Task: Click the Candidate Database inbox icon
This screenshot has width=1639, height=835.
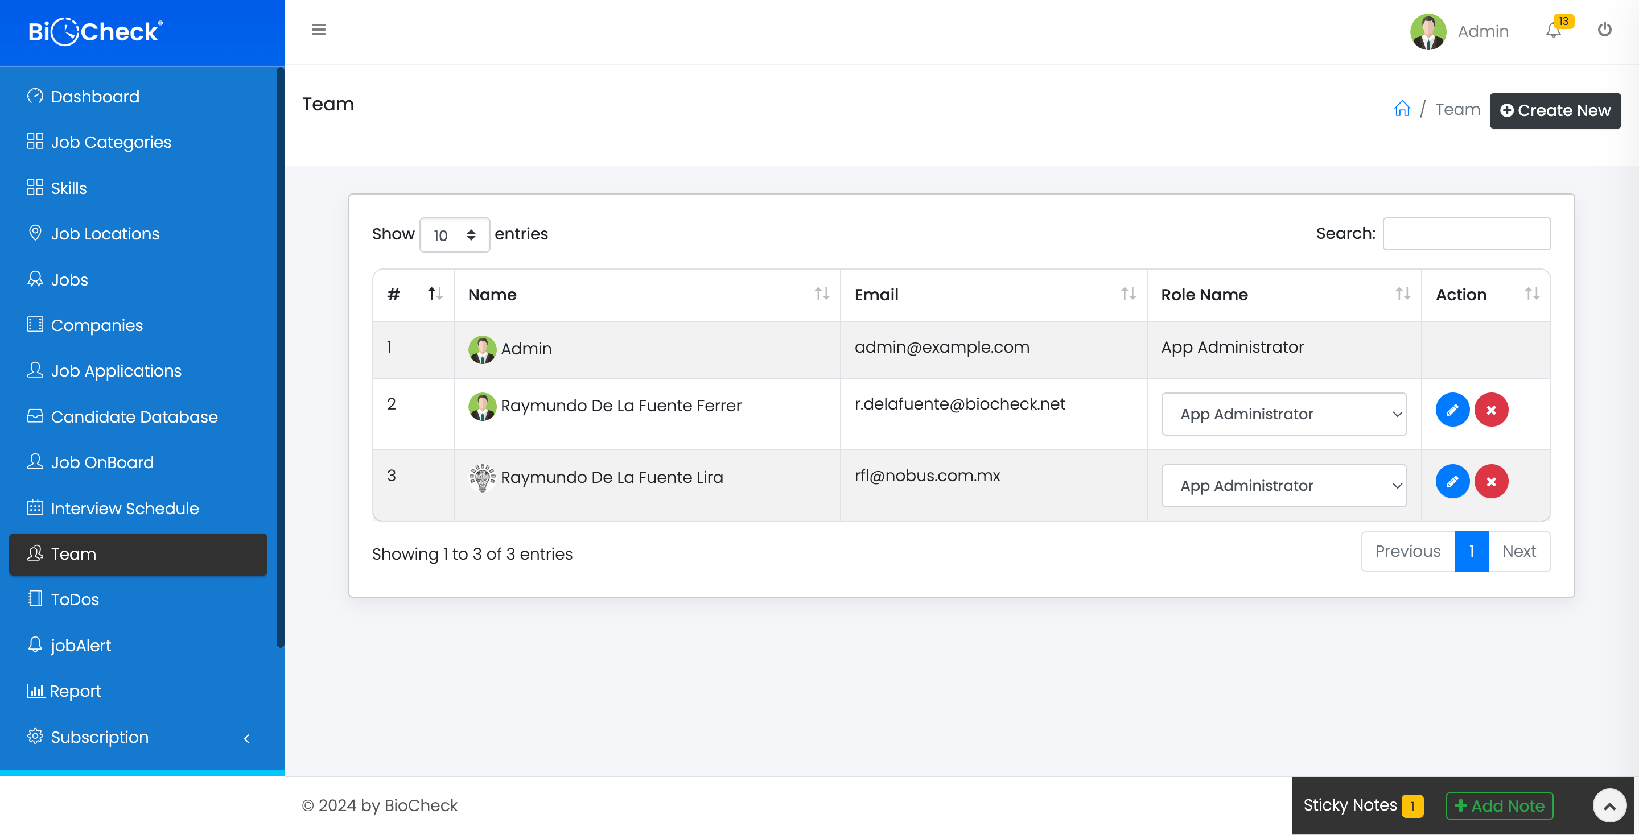Action: click(x=35, y=416)
